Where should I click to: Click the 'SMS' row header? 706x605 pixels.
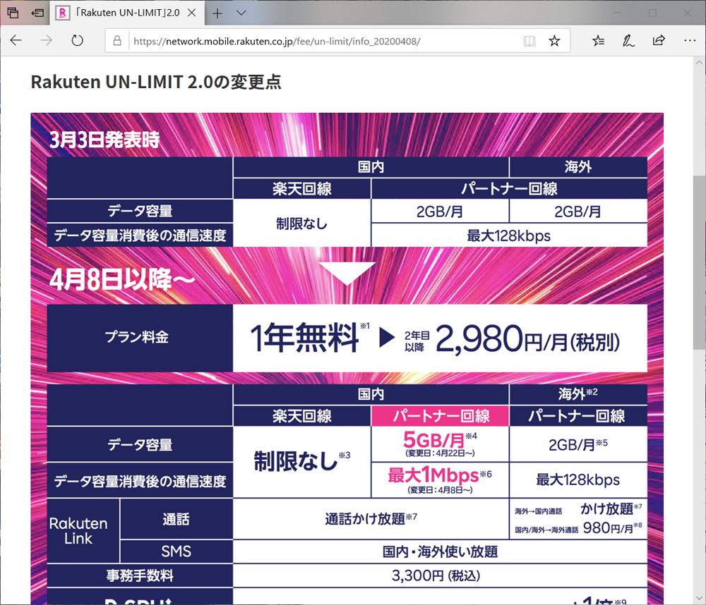176,551
